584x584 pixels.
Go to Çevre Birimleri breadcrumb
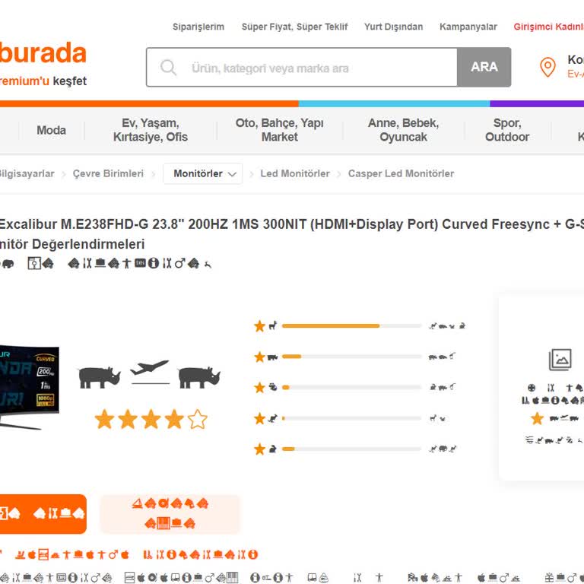pyautogui.click(x=108, y=173)
